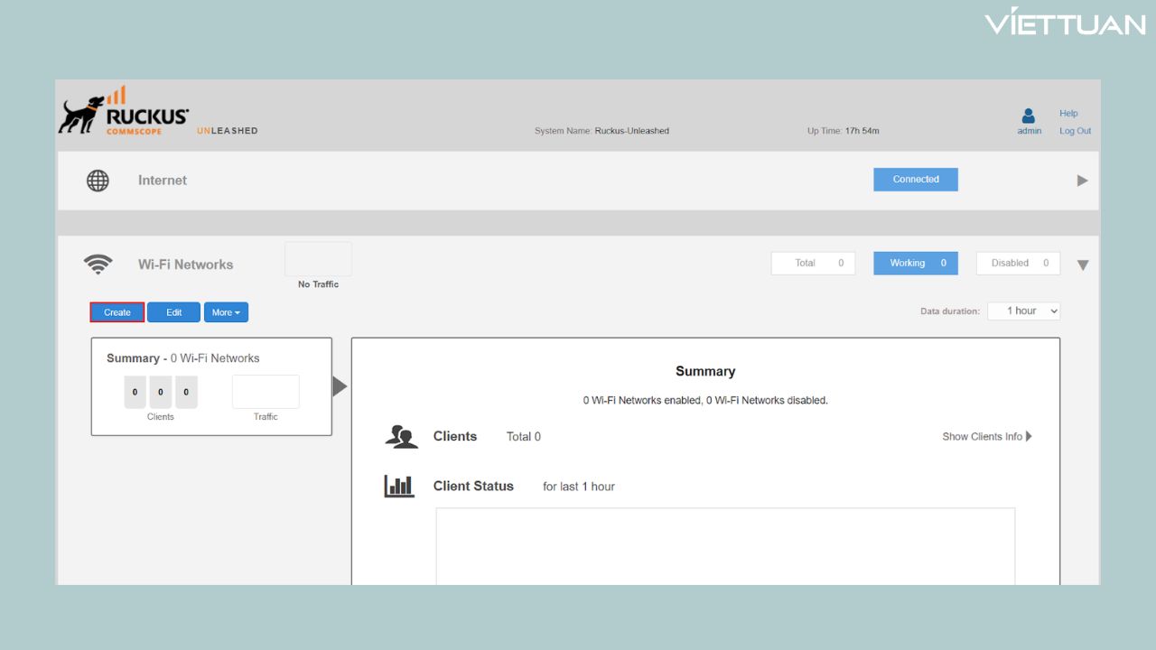Image resolution: width=1156 pixels, height=650 pixels.
Task: Click the Log Out link
Action: (x=1075, y=131)
